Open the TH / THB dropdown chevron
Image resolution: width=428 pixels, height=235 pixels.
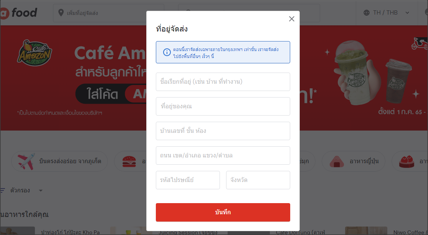pos(407,13)
